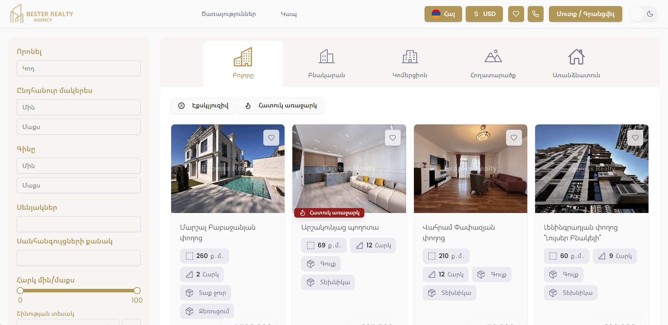668x325 pixels.
Task: Click the floor range slider maximum handle
Action: (137, 291)
